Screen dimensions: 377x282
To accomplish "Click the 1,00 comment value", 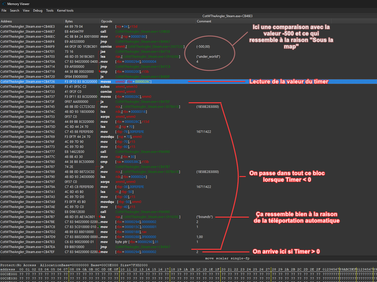I will pos(200,237).
